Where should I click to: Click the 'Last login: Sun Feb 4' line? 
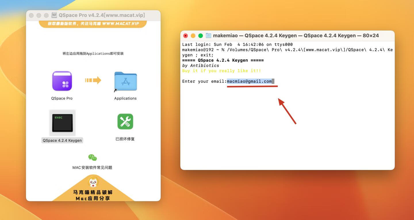point(237,45)
